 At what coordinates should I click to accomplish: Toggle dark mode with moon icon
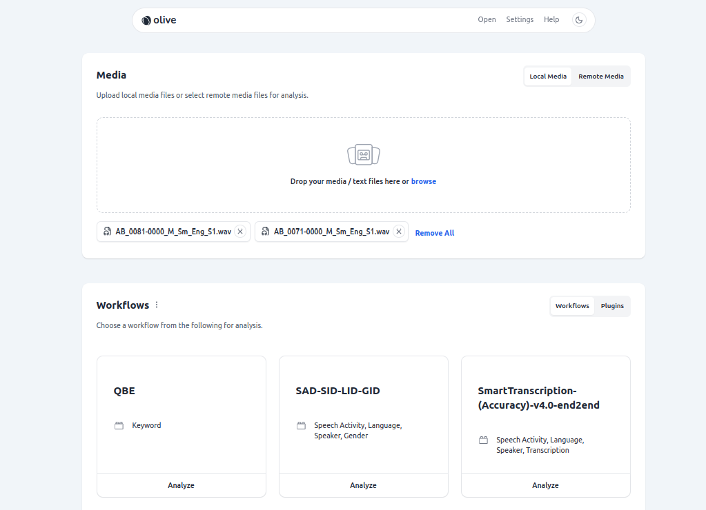pos(579,20)
